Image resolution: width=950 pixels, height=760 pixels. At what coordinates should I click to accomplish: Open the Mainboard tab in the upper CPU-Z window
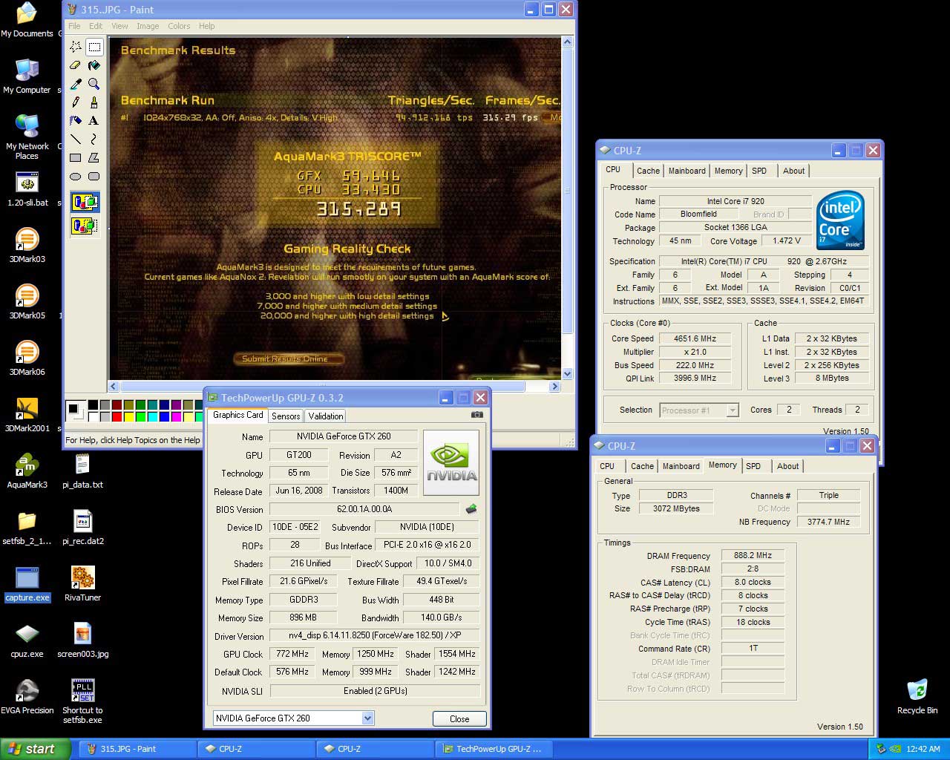click(x=687, y=171)
